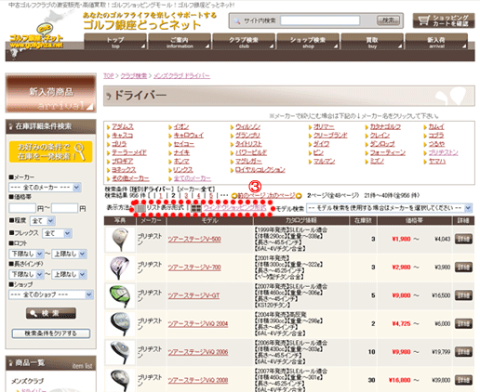Select the window shopping grid icon
480x392 pixels.
(196, 208)
